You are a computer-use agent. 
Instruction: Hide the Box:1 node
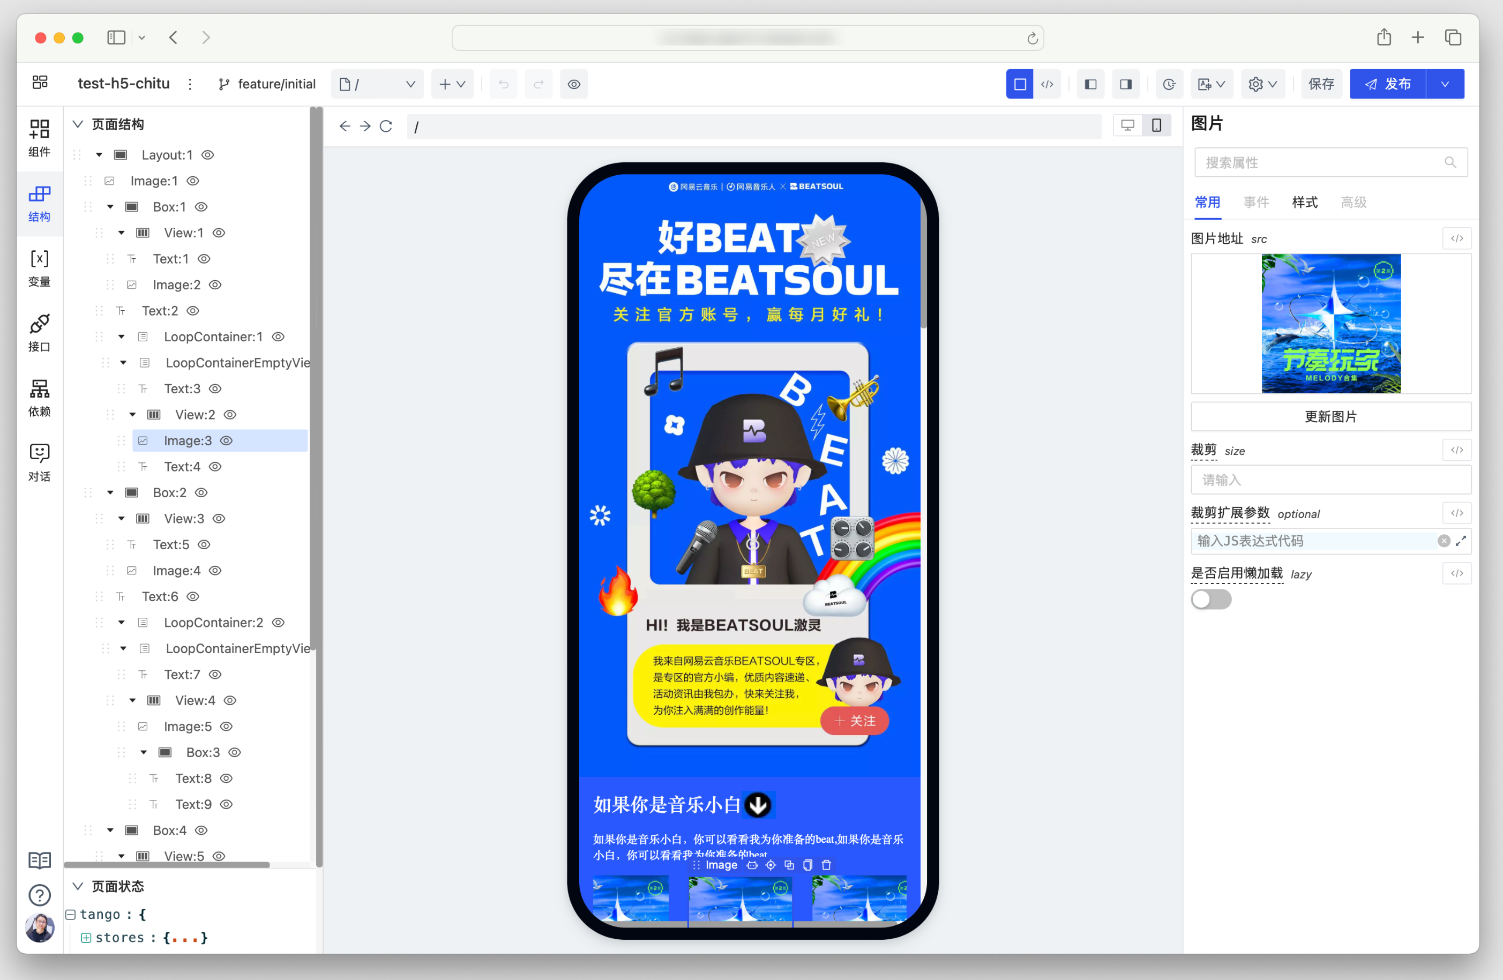[x=201, y=206]
